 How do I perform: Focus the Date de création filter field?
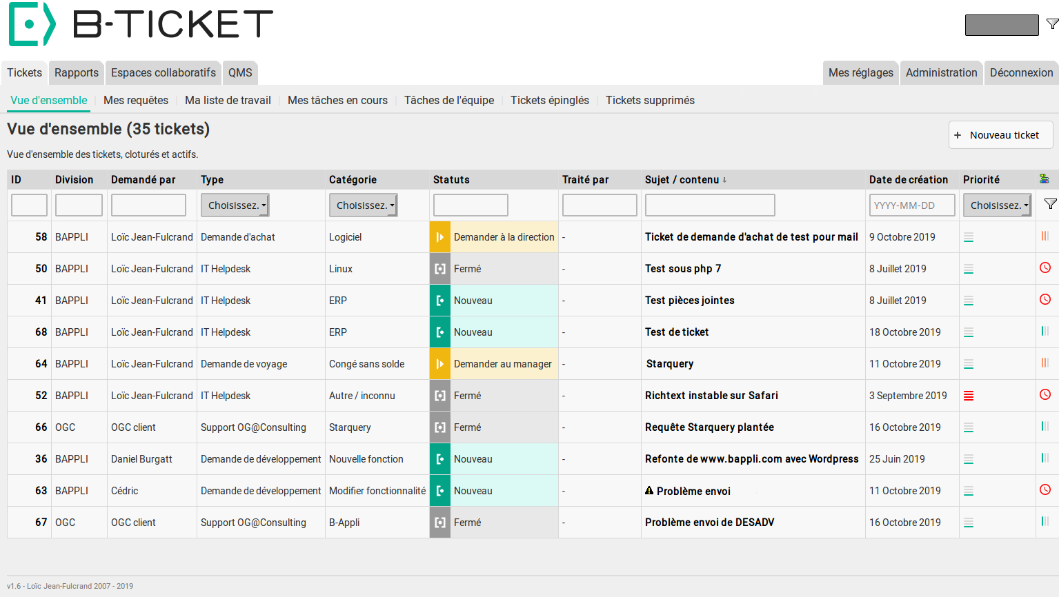click(912, 205)
